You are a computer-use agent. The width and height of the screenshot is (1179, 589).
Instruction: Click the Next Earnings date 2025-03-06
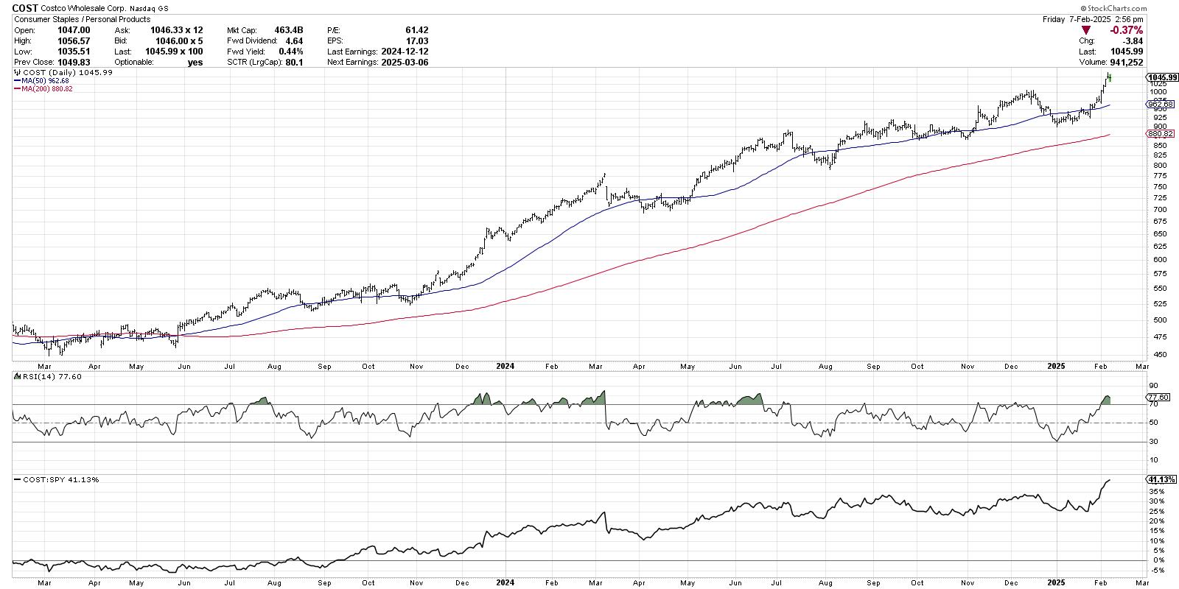tap(405, 63)
